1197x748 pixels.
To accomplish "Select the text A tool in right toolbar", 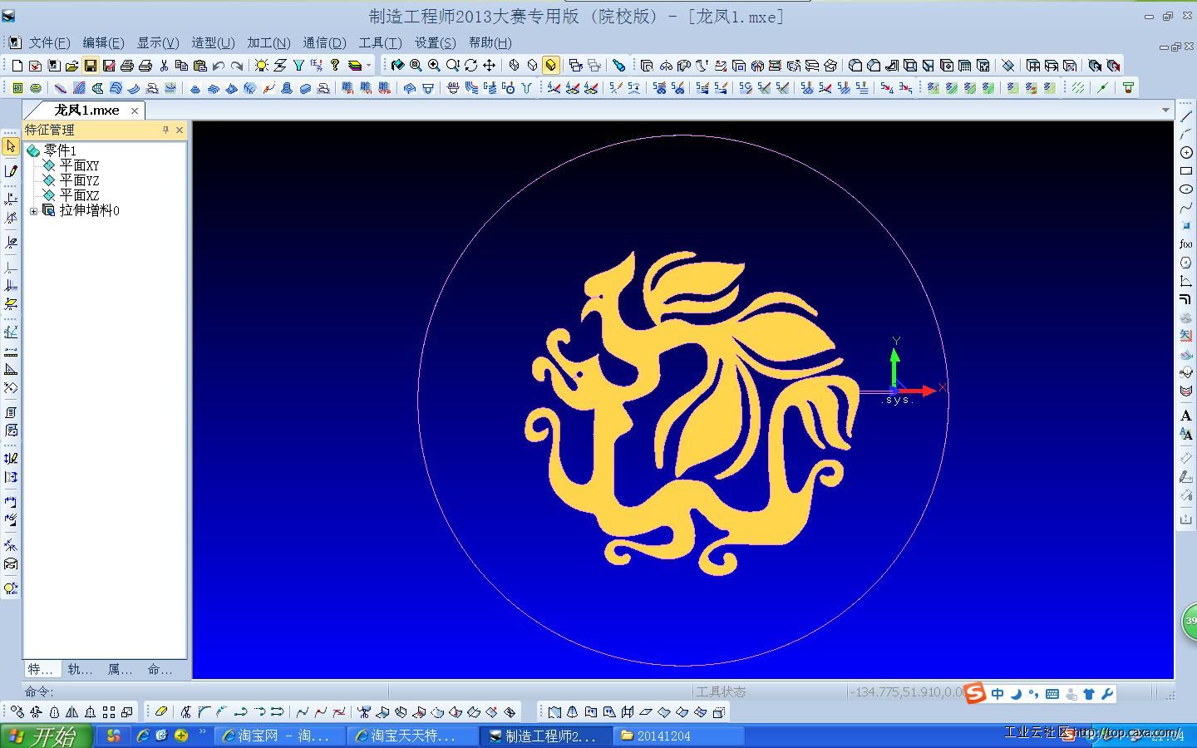I will tap(1186, 416).
